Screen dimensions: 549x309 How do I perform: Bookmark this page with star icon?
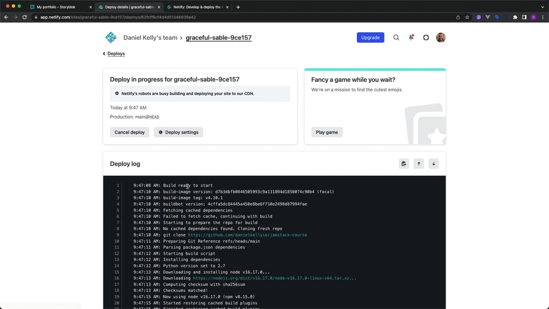pyautogui.click(x=467, y=17)
